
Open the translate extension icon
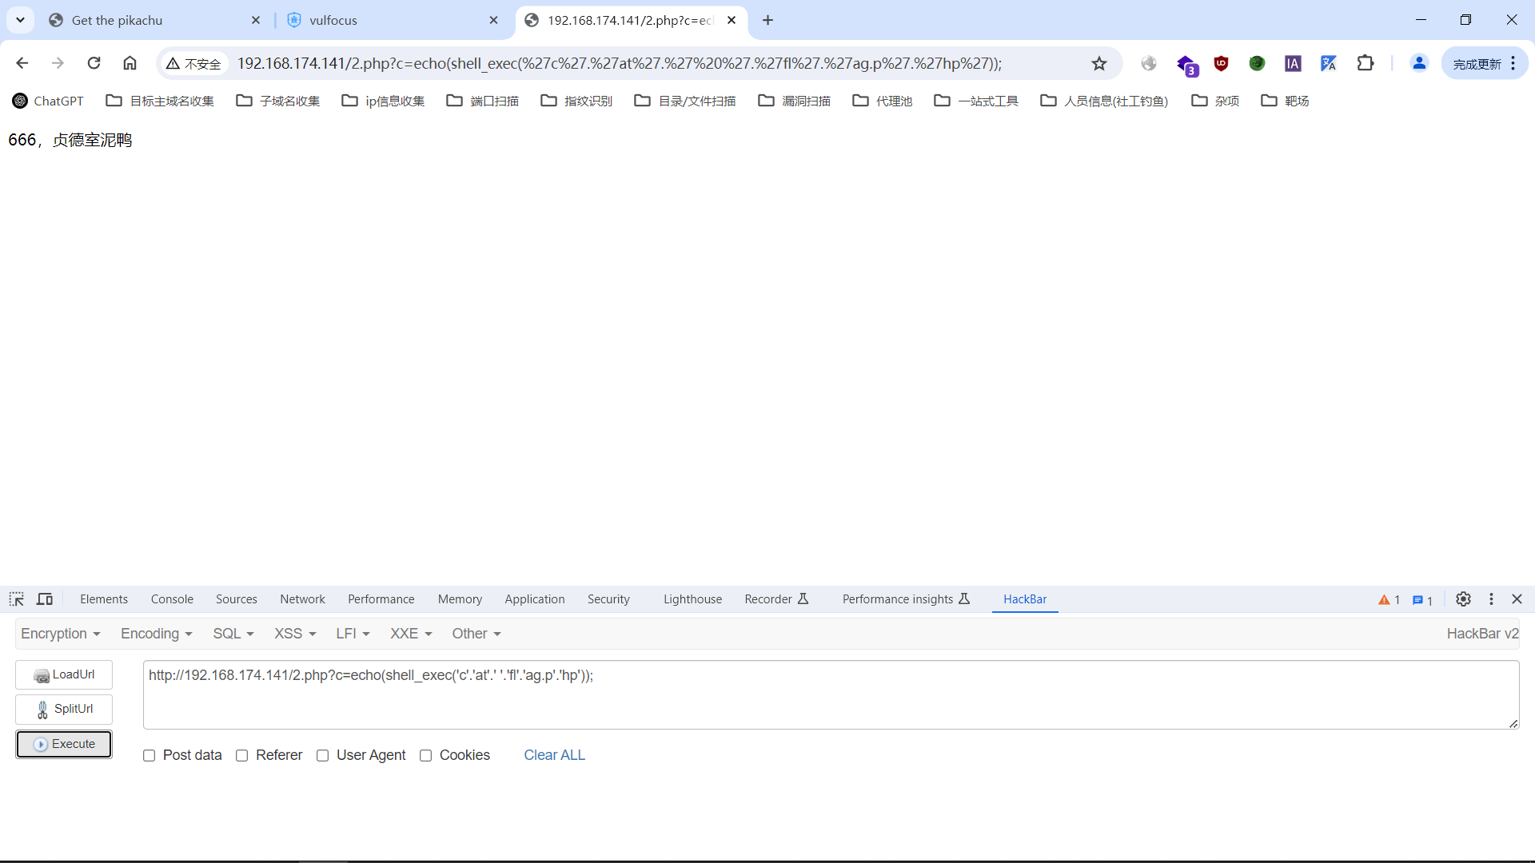[x=1329, y=63]
